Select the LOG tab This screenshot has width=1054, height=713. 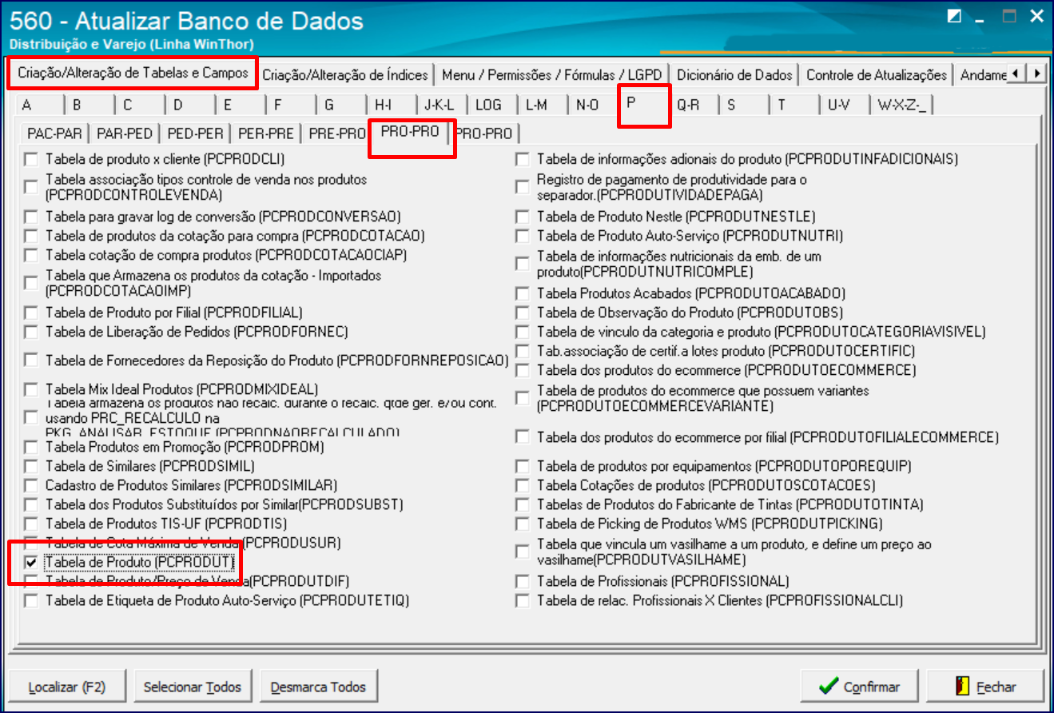tap(491, 106)
